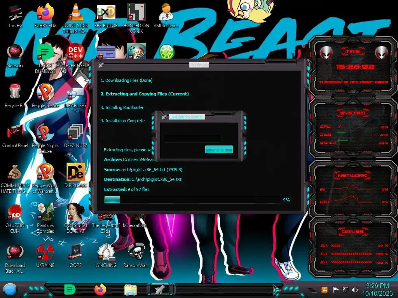Click the progress bar in the small unetbootin dialog
The image size is (398, 298).
[x=192, y=139]
